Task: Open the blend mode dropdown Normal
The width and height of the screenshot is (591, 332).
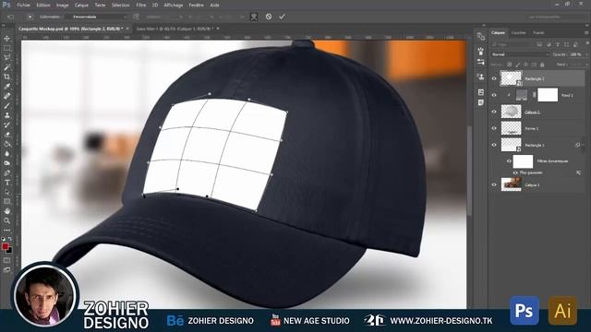Action: point(520,54)
